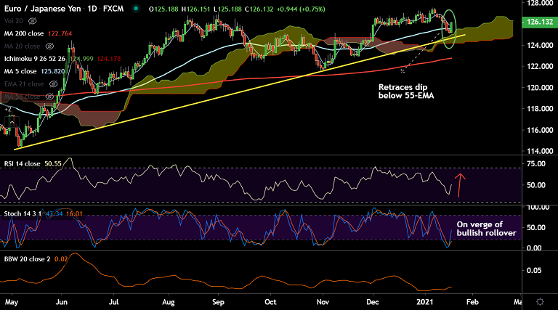Select the BBW 20 close 2 indicator label
This screenshot has width=558, height=310.
tap(27, 259)
